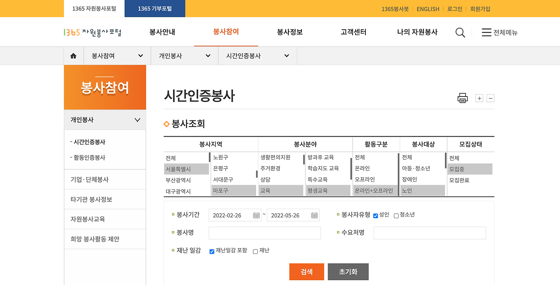Click the home icon in the breadcrumb

[x=73, y=55]
